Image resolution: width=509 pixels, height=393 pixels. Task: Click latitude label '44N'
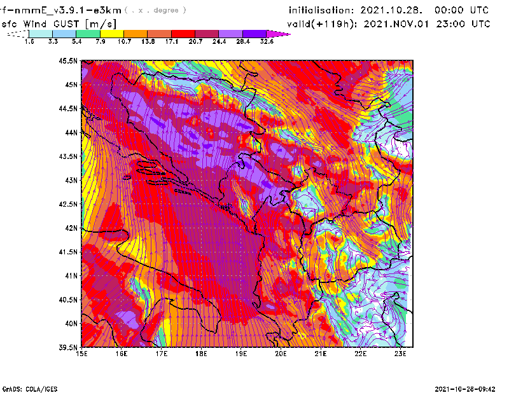point(71,132)
